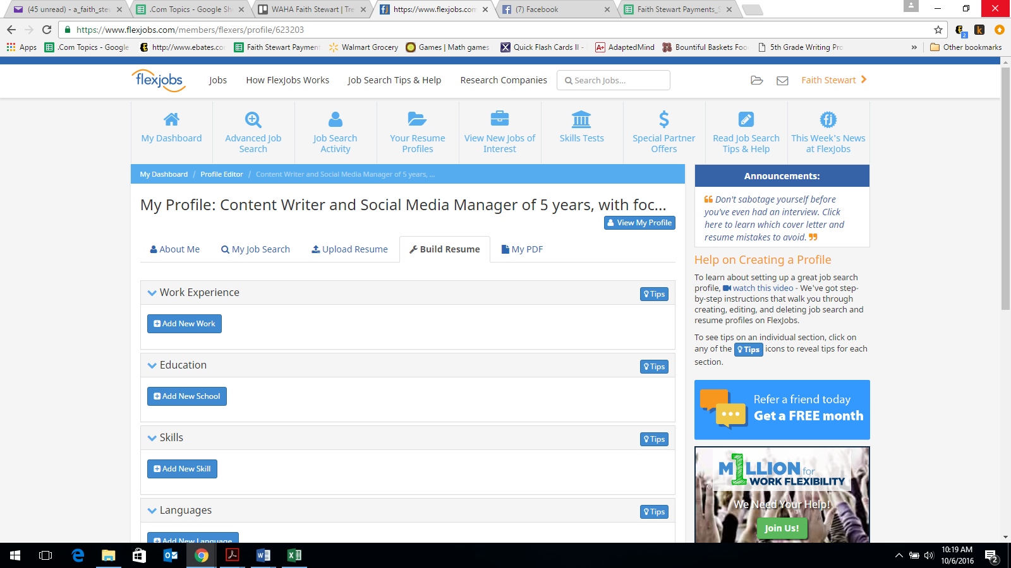
Task: Open Skills Tests building icon
Action: [x=581, y=119]
